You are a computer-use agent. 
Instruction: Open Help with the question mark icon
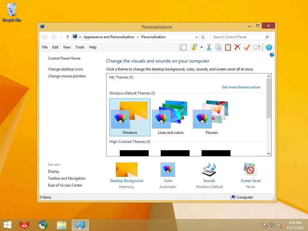point(272,55)
